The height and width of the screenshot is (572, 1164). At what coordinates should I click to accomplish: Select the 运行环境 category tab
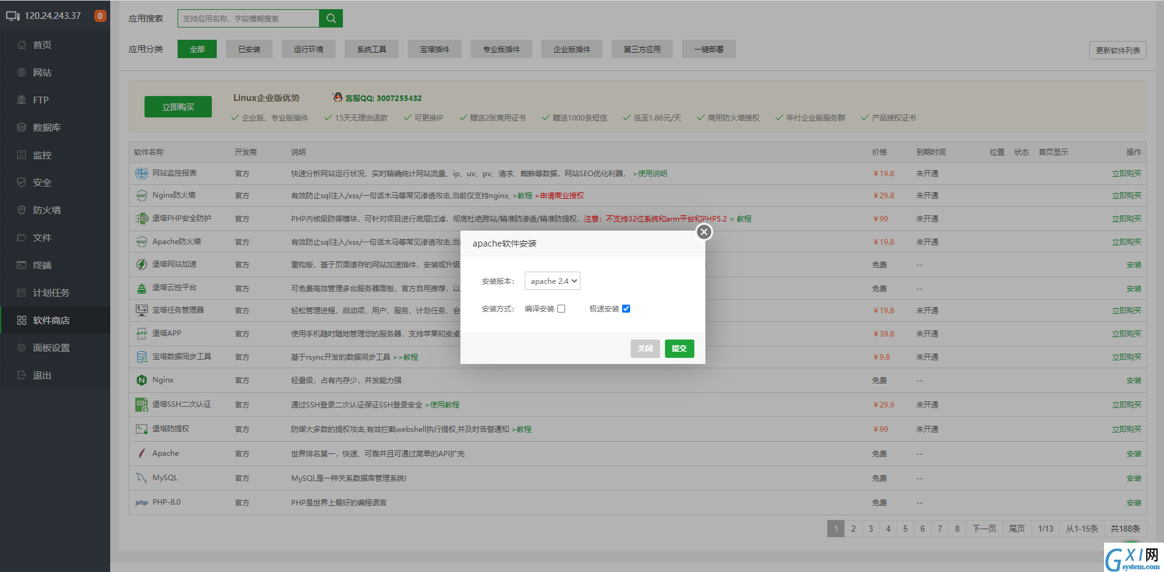[x=309, y=49]
